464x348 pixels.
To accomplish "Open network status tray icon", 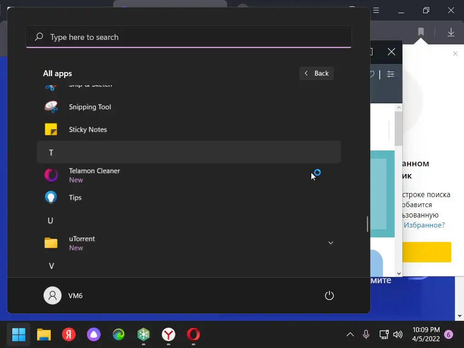I will coord(384,334).
